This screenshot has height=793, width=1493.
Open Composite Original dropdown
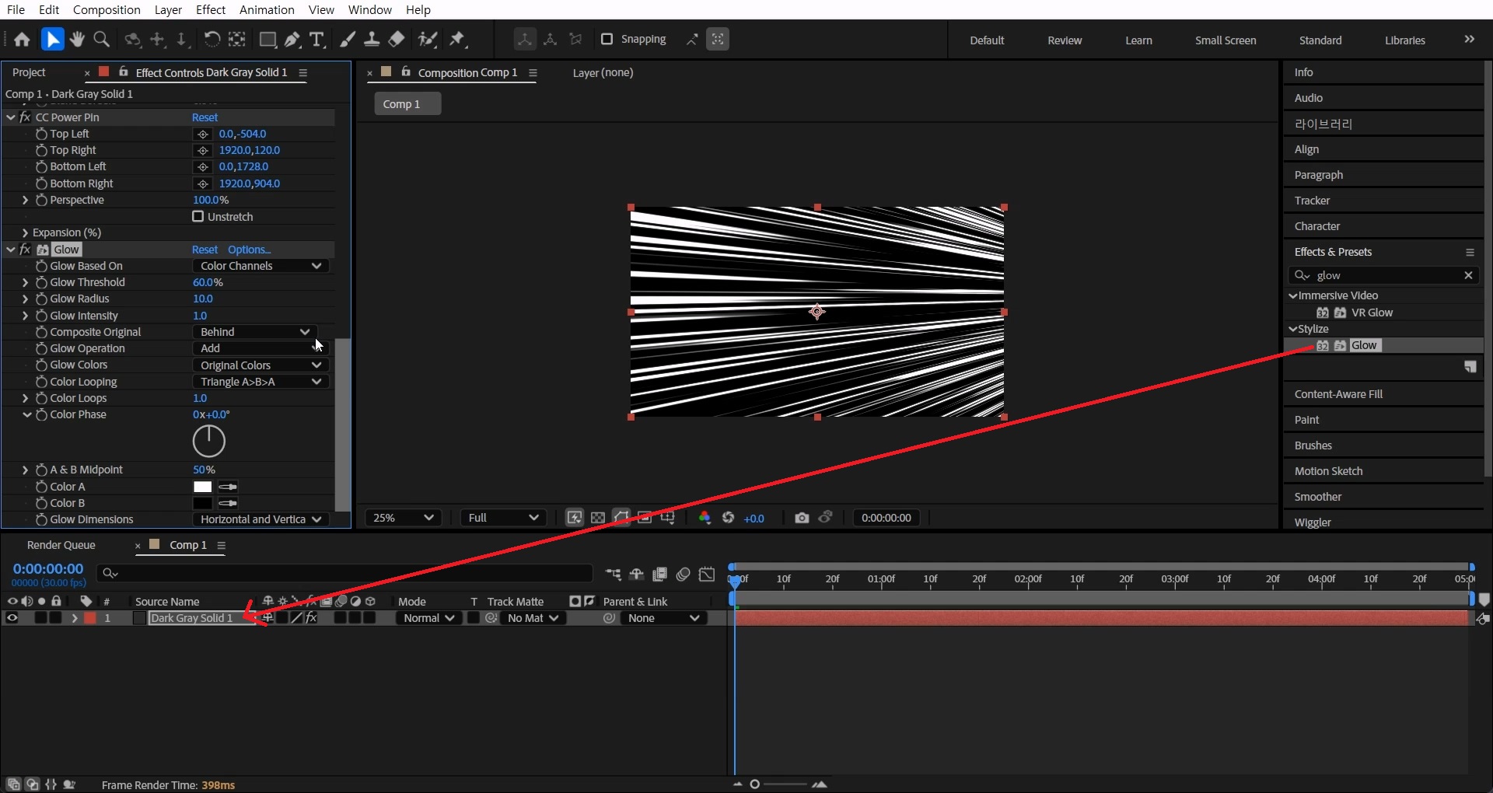pyautogui.click(x=254, y=332)
